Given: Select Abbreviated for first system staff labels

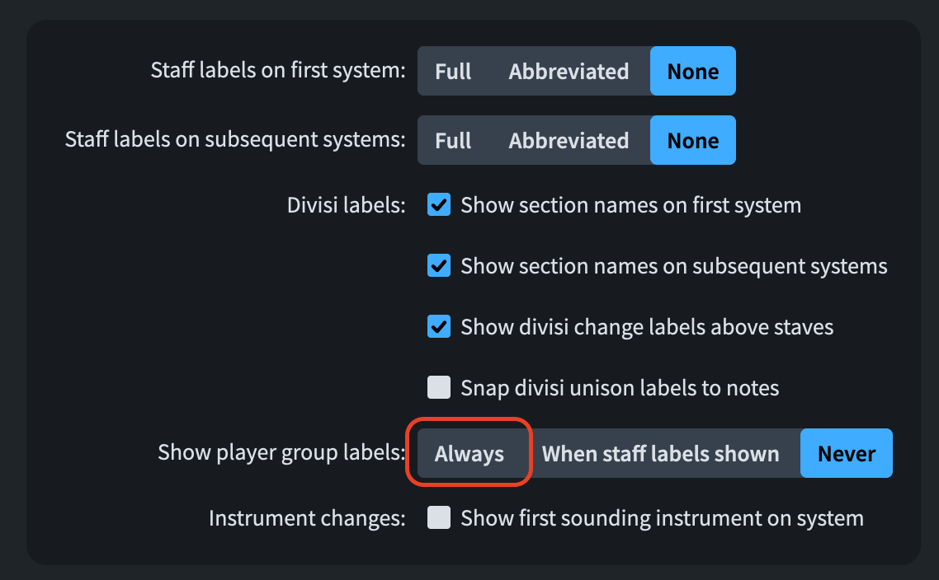Looking at the screenshot, I should (569, 72).
